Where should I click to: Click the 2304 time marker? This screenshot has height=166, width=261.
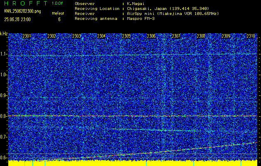pos(101,36)
